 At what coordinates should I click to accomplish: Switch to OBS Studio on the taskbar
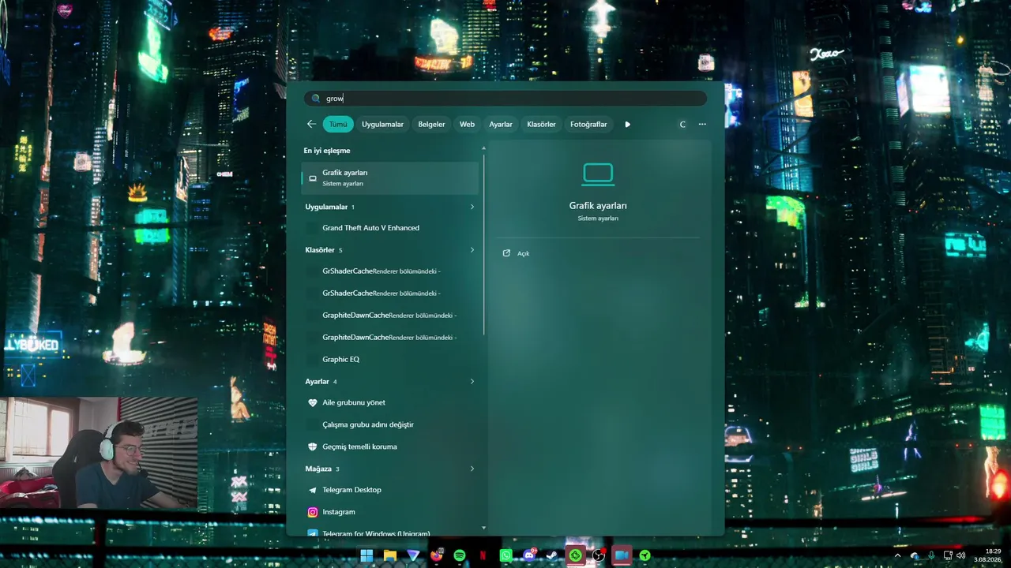coord(599,555)
